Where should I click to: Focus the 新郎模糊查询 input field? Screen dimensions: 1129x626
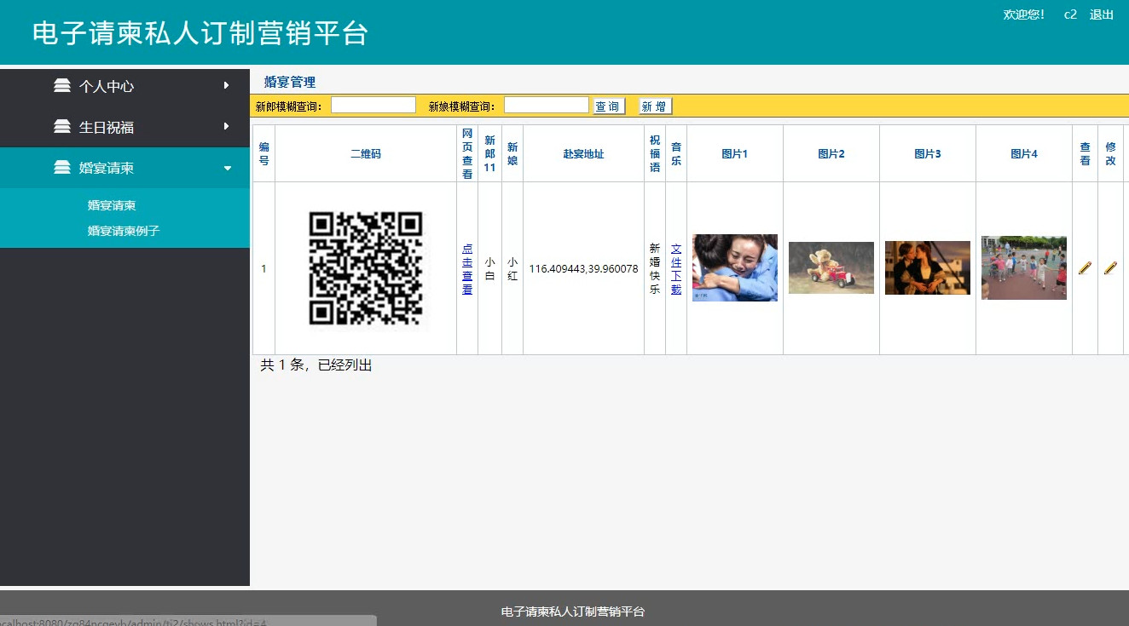[x=373, y=105]
